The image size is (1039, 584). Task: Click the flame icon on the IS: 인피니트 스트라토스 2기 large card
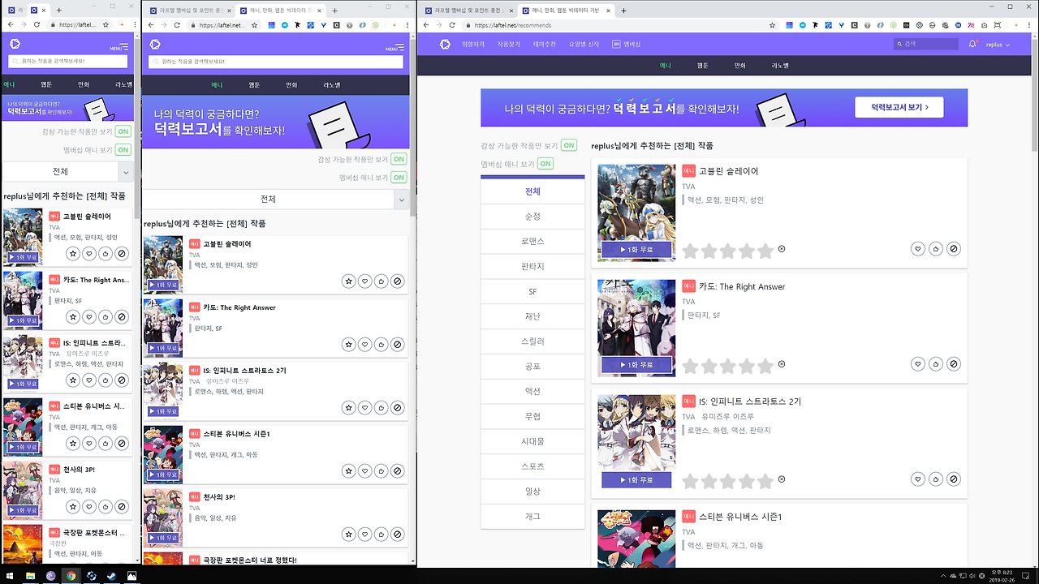click(x=936, y=479)
